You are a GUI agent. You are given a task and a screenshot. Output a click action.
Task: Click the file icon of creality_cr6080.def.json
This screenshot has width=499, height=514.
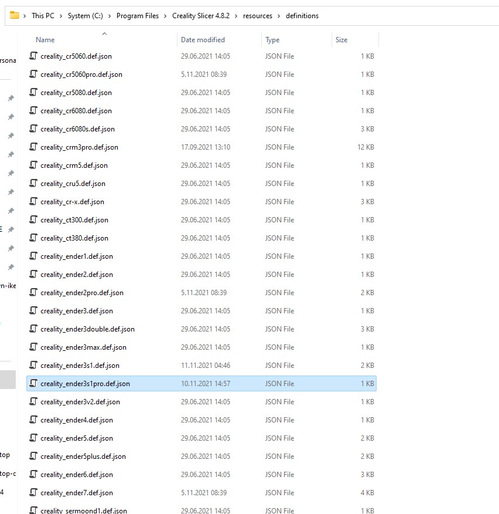tap(33, 110)
